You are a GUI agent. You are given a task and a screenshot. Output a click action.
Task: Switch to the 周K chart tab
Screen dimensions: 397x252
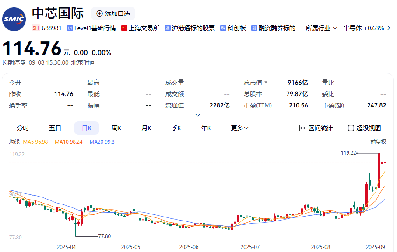click(x=116, y=128)
